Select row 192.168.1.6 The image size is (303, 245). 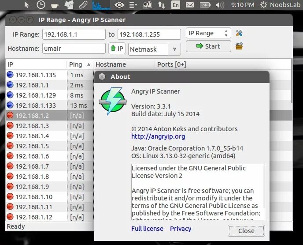50,156
